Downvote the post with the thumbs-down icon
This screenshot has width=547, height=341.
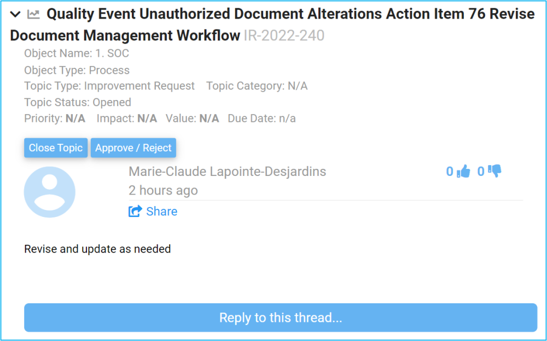click(x=495, y=172)
